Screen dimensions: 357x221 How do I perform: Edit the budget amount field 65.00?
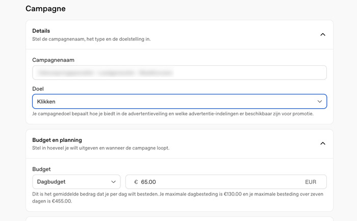coord(226,182)
